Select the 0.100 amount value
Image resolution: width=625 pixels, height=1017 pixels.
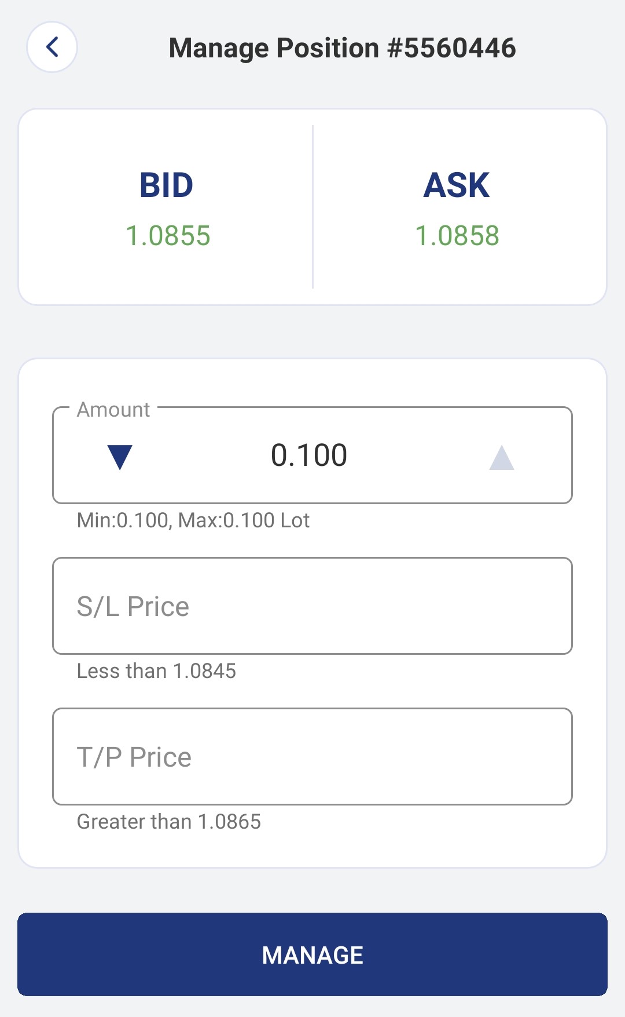click(309, 455)
